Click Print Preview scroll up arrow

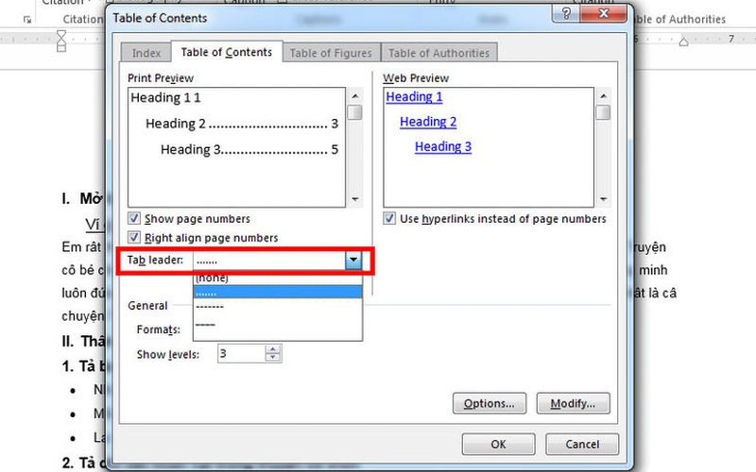click(355, 96)
